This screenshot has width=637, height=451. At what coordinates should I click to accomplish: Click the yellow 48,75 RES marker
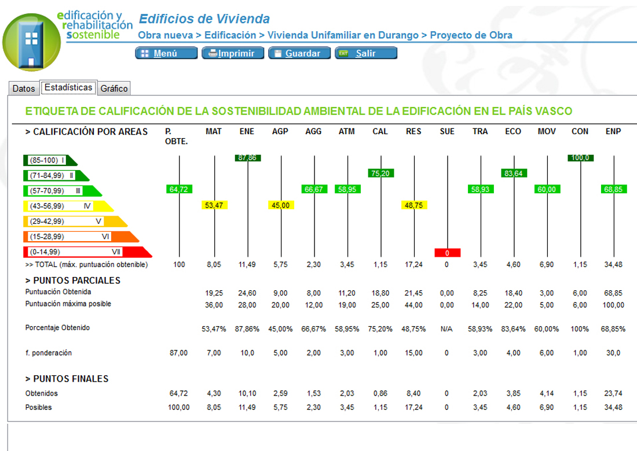[x=414, y=205]
